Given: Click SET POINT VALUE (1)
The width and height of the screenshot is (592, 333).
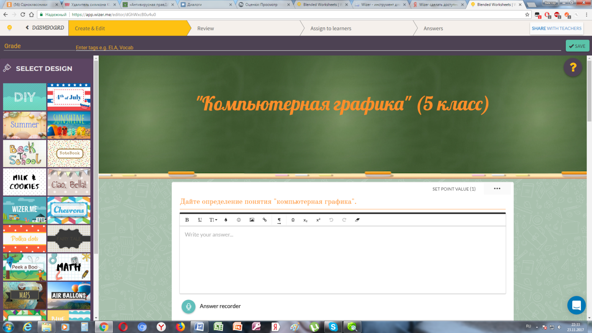Looking at the screenshot, I should (x=454, y=189).
